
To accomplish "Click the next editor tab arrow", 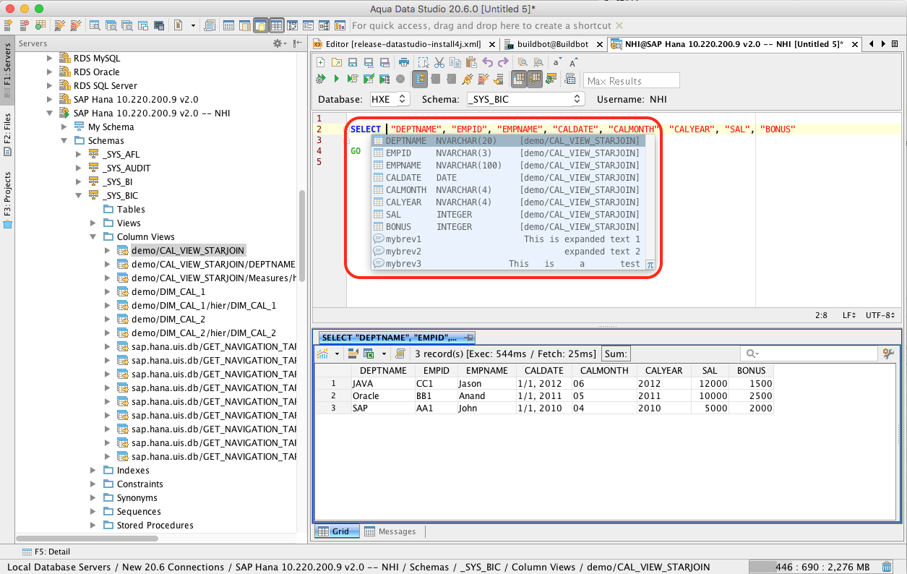I will [882, 44].
